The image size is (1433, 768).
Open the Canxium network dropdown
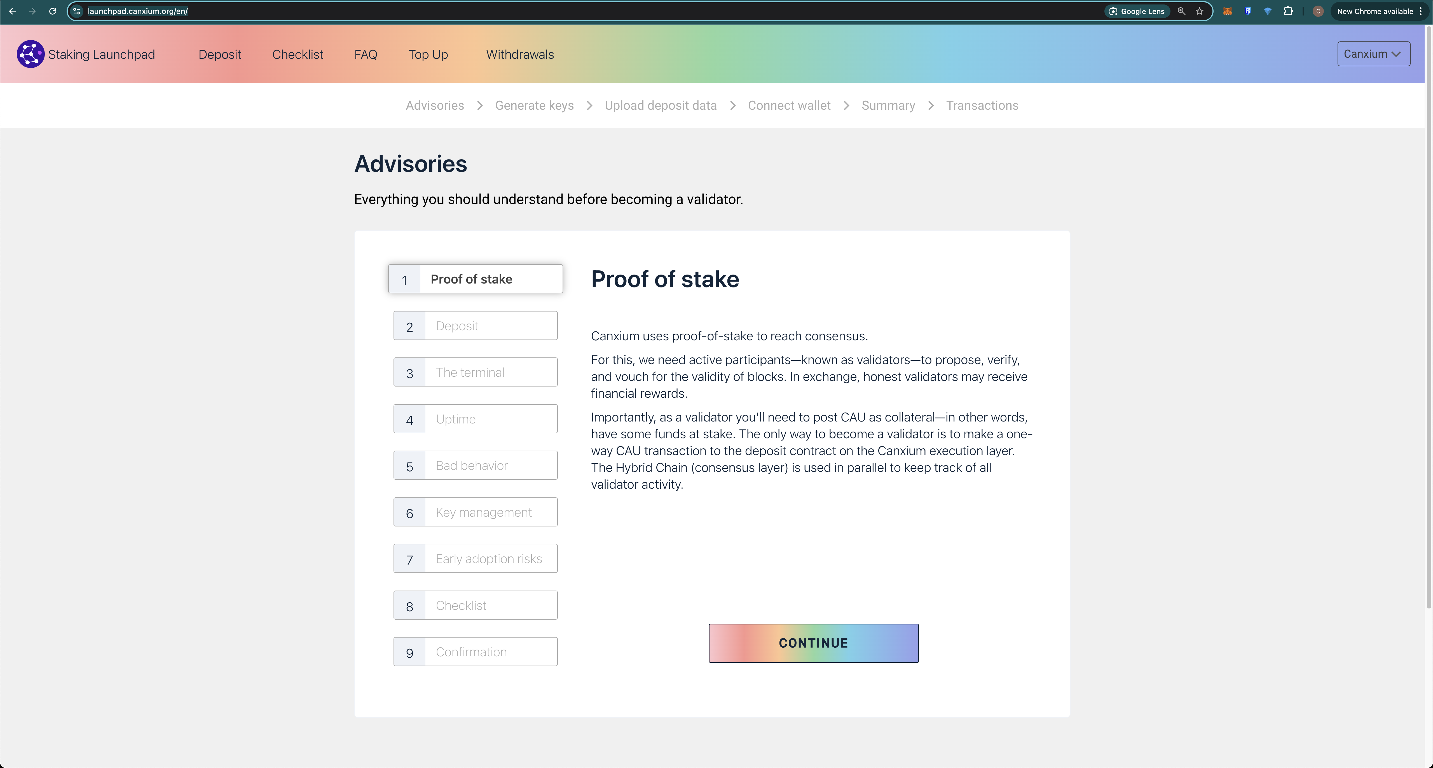pos(1373,54)
